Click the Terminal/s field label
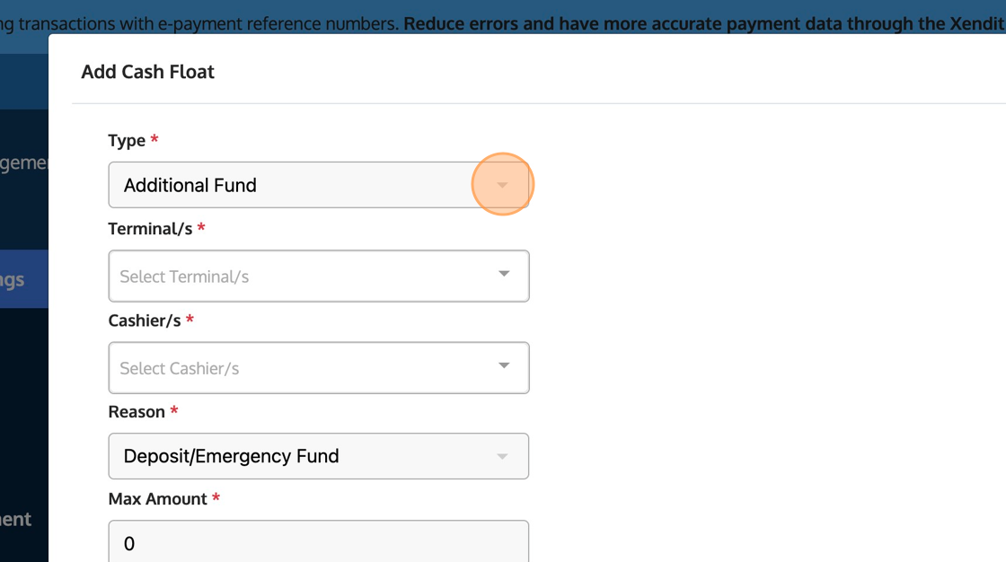 [150, 229]
